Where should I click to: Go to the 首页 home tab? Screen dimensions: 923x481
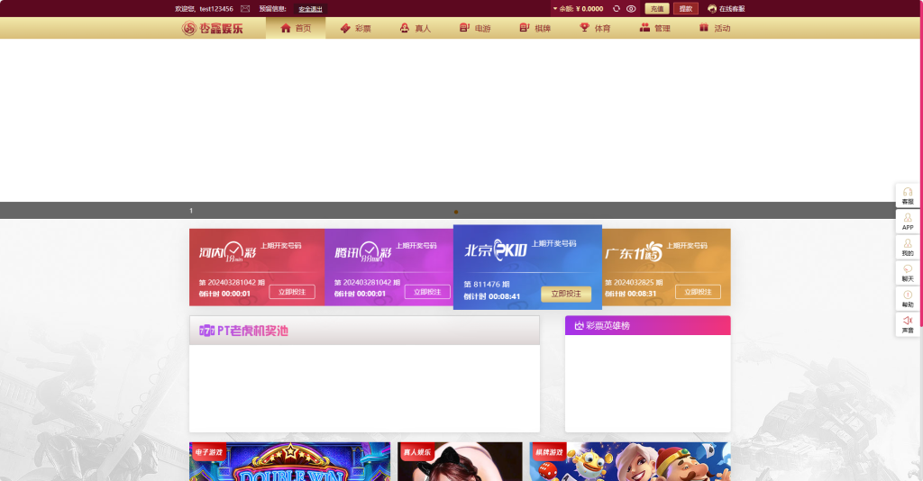(x=295, y=28)
